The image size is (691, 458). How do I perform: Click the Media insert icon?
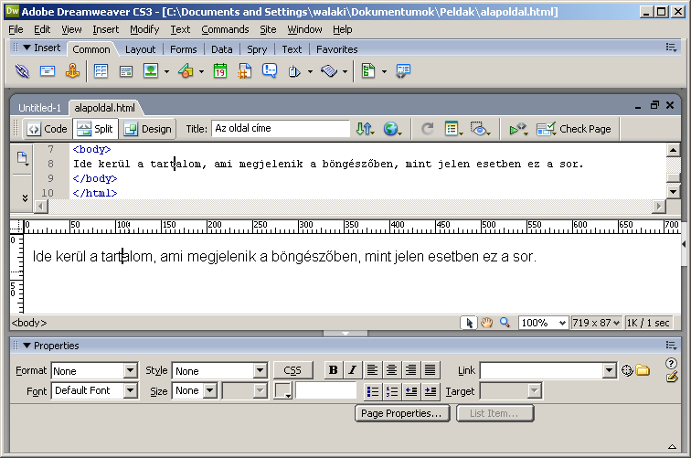click(186, 71)
